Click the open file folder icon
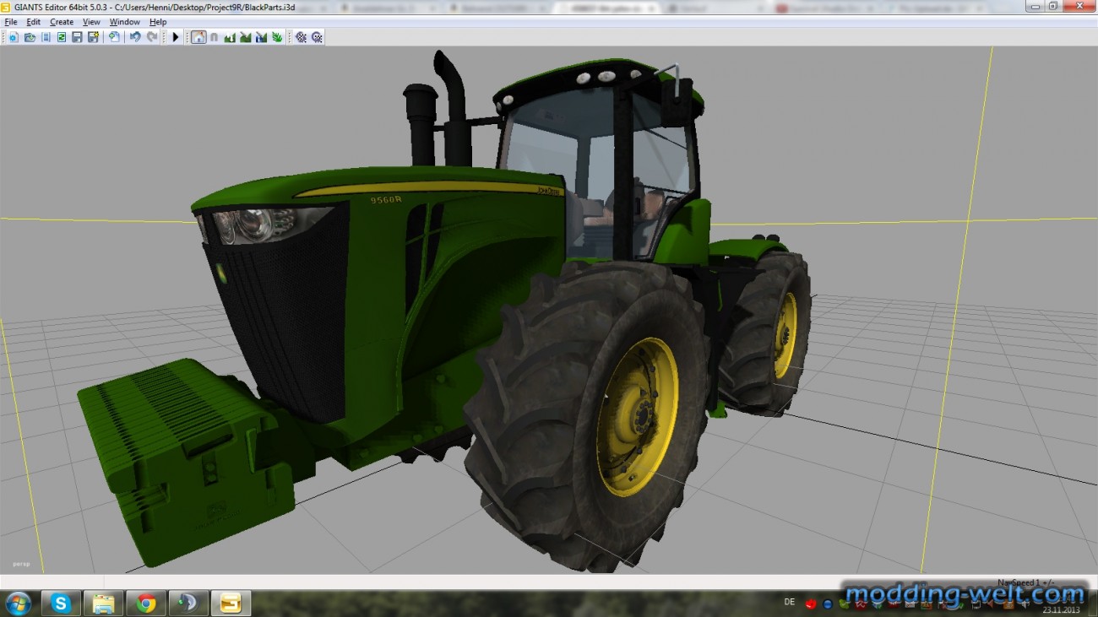 (30, 37)
